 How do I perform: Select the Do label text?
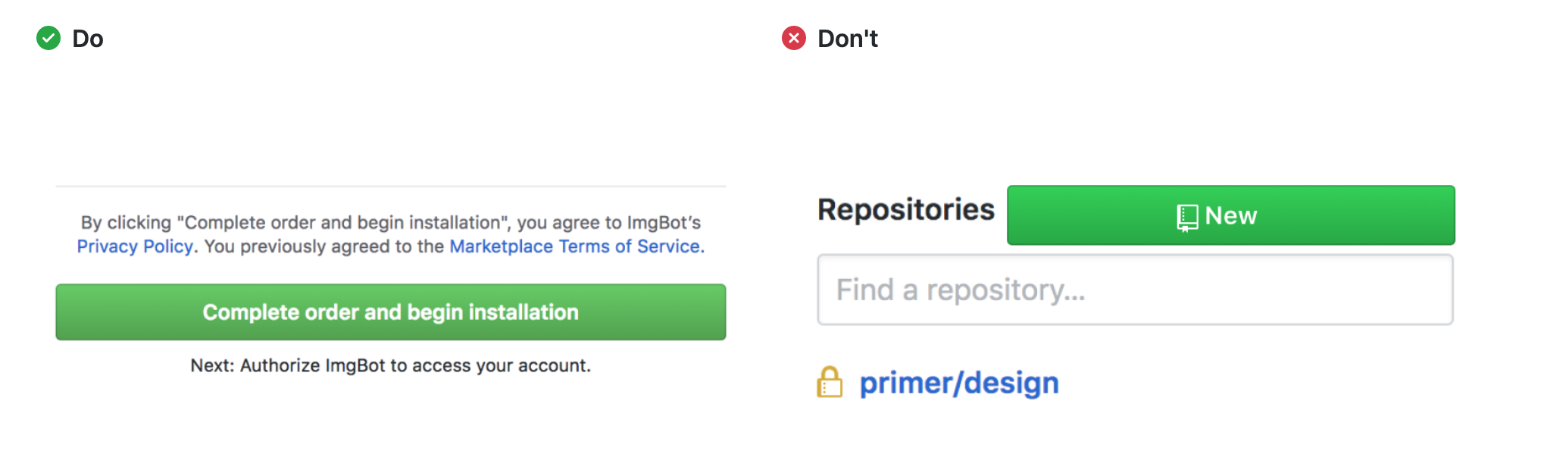[x=87, y=38]
